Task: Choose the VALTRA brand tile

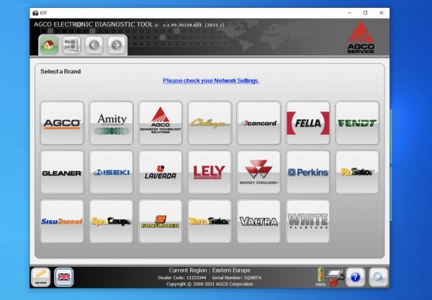Action: 258,222
